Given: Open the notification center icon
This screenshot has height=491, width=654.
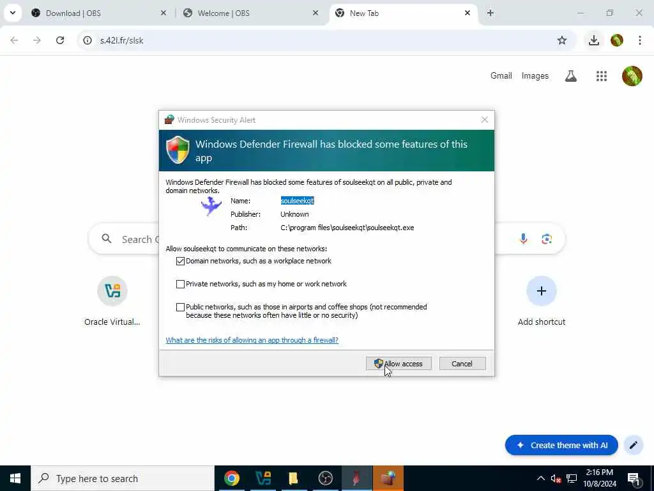Looking at the screenshot, I should tap(634, 478).
